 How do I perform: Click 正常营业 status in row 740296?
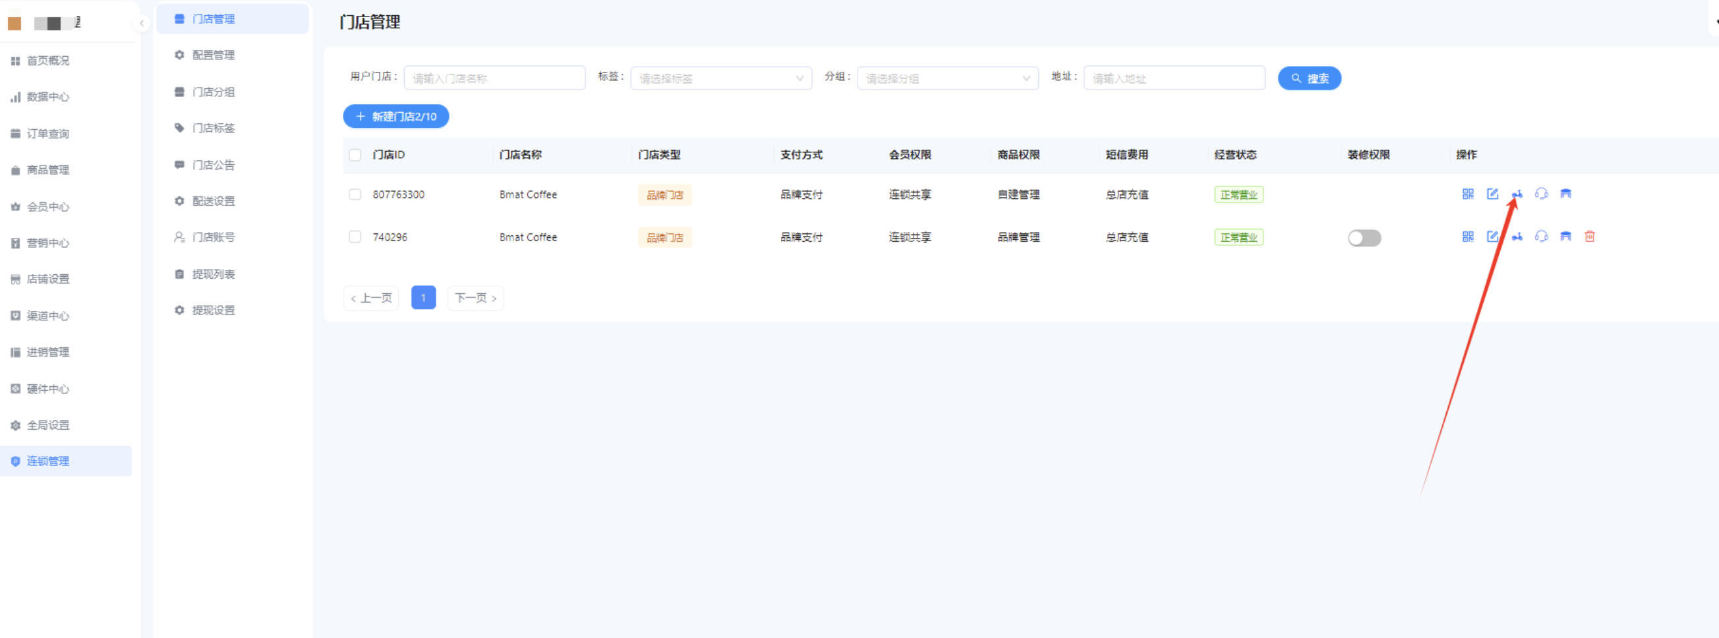pos(1238,237)
